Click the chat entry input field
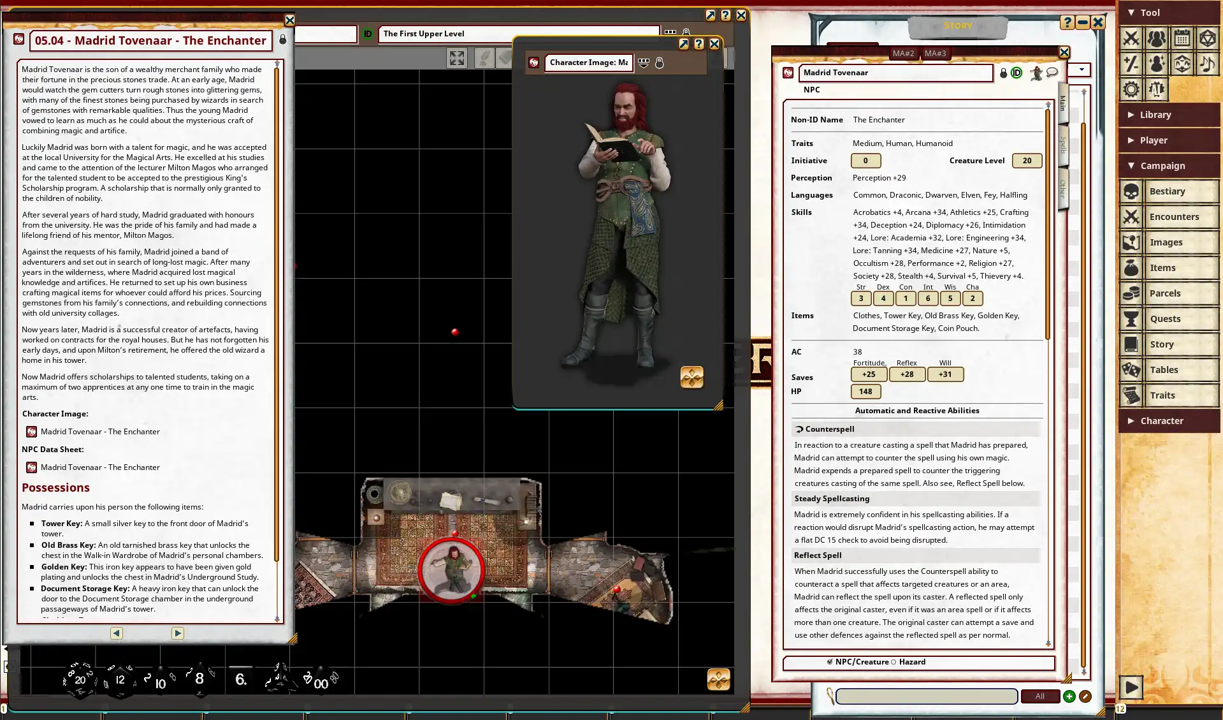1223x720 pixels. click(x=926, y=696)
